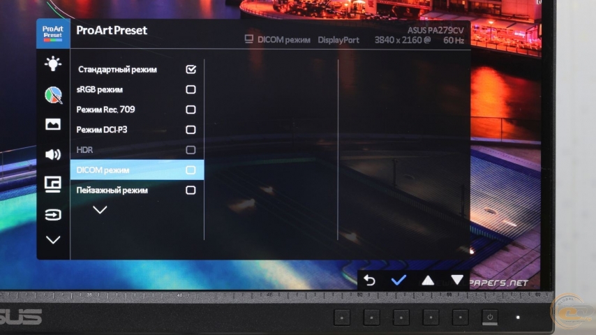Image resolution: width=596 pixels, height=335 pixels.
Task: Open the sound speaker icon
Action: click(x=53, y=154)
